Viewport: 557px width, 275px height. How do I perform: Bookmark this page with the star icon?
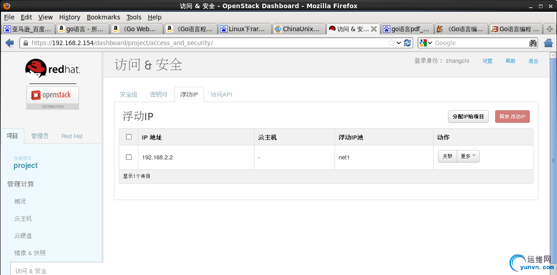point(391,43)
